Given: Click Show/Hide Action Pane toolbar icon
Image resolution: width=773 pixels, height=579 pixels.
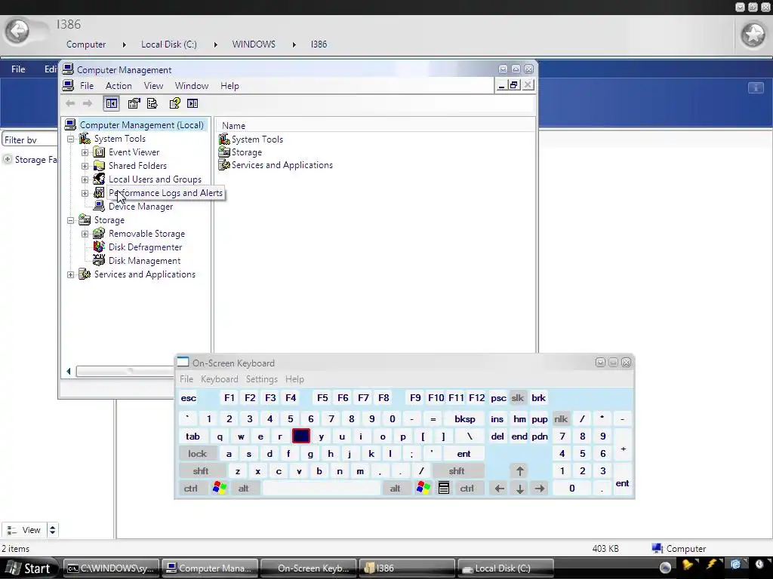Looking at the screenshot, I should (192, 103).
